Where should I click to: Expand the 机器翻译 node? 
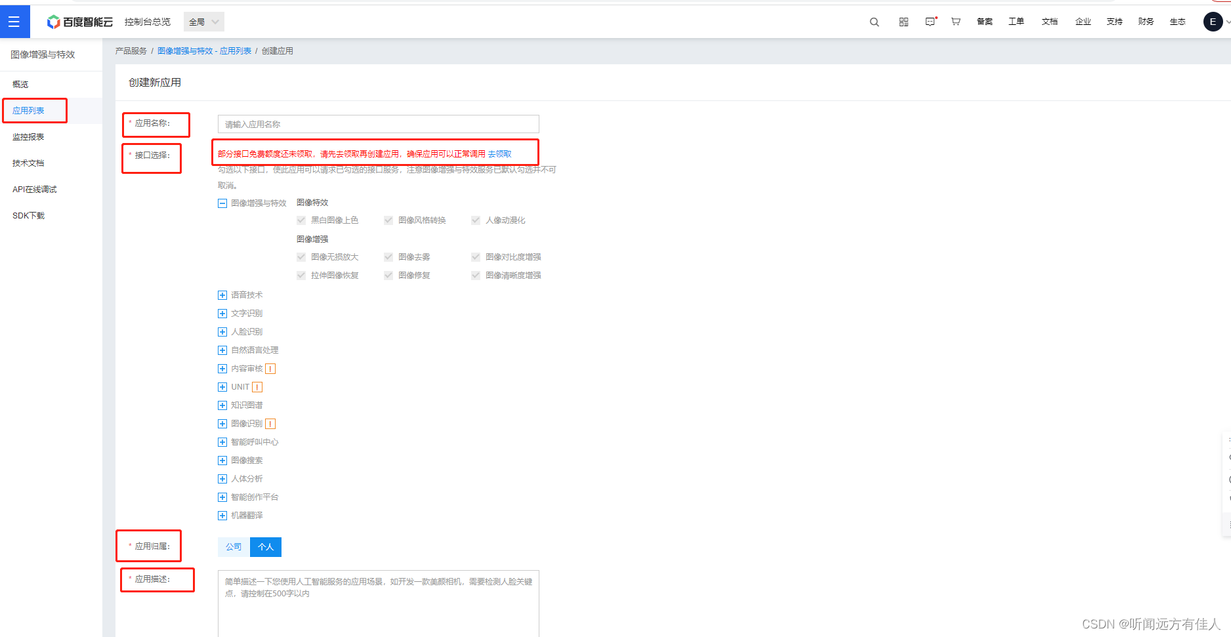[222, 516]
